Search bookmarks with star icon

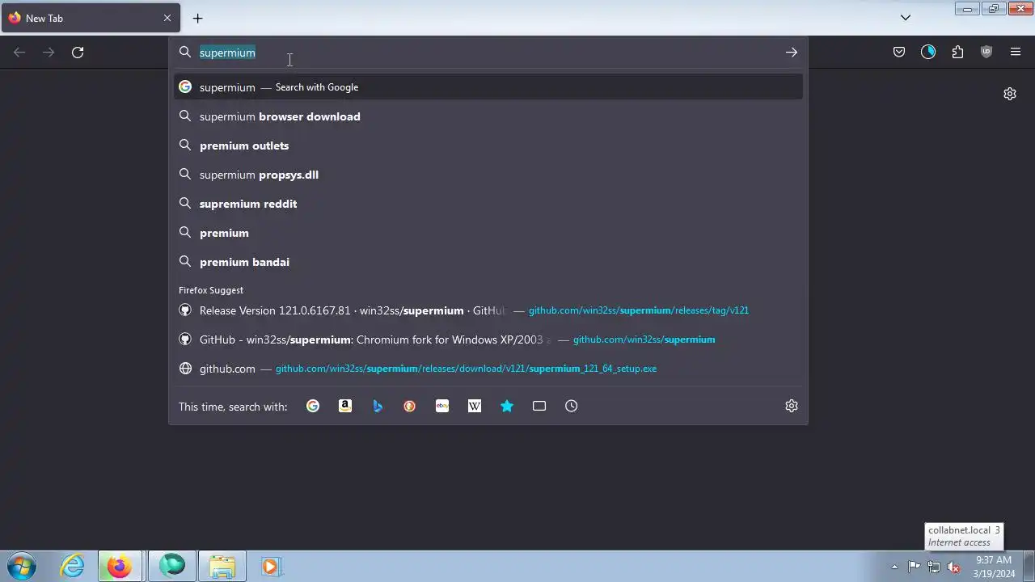coord(507,407)
